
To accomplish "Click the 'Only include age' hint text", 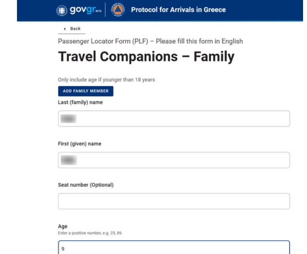I will (106, 80).
